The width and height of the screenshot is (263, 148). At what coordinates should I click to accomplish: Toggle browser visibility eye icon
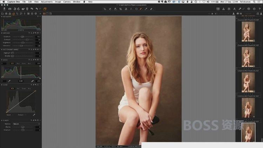click(x=238, y=14)
